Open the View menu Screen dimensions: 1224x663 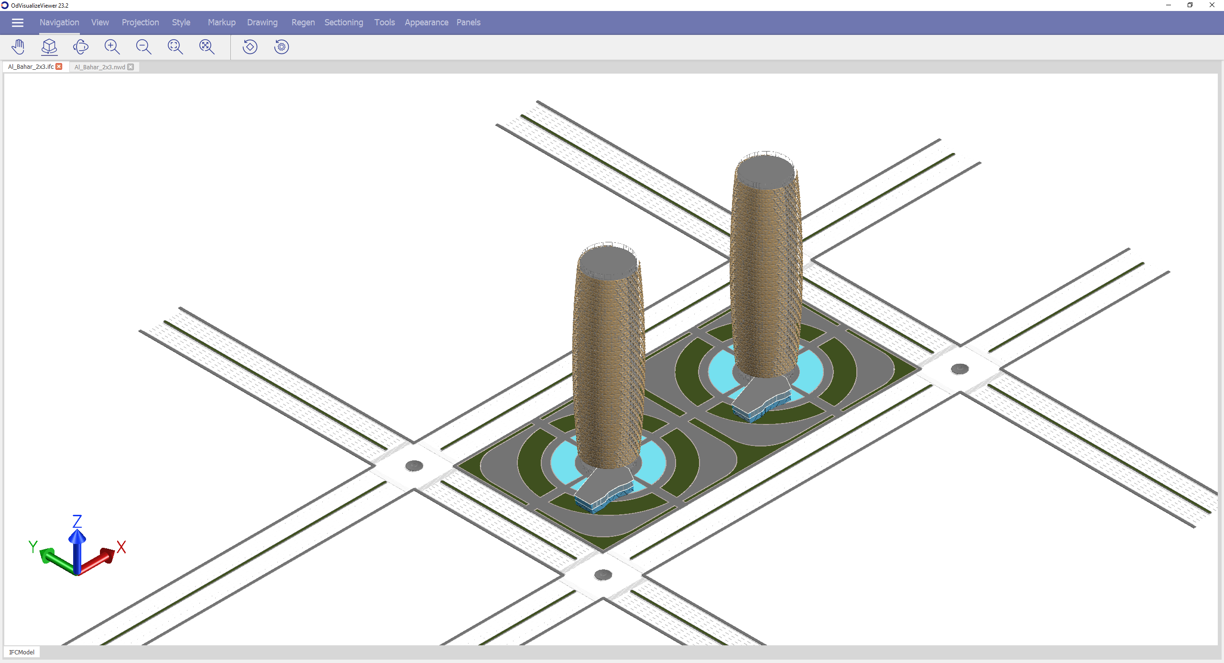[x=100, y=22]
